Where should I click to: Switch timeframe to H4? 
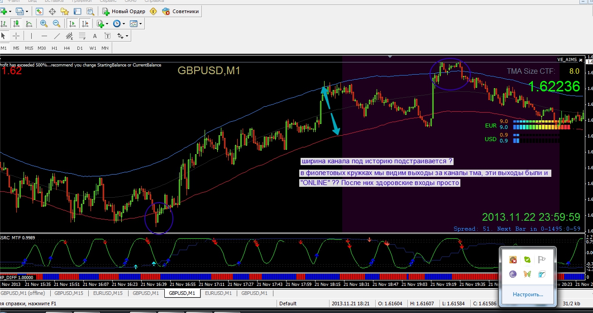(67, 48)
